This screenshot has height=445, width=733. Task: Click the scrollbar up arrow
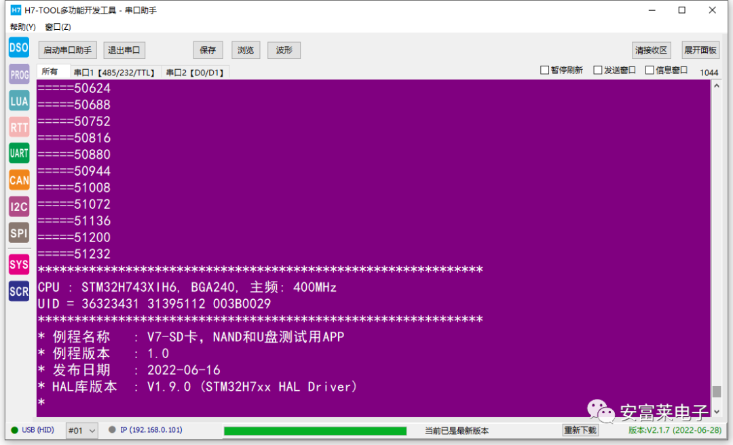717,86
